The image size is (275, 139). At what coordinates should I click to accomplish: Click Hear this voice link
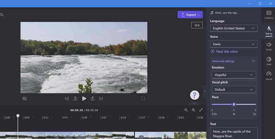click(227, 51)
